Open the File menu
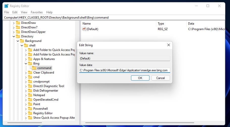 7,12
